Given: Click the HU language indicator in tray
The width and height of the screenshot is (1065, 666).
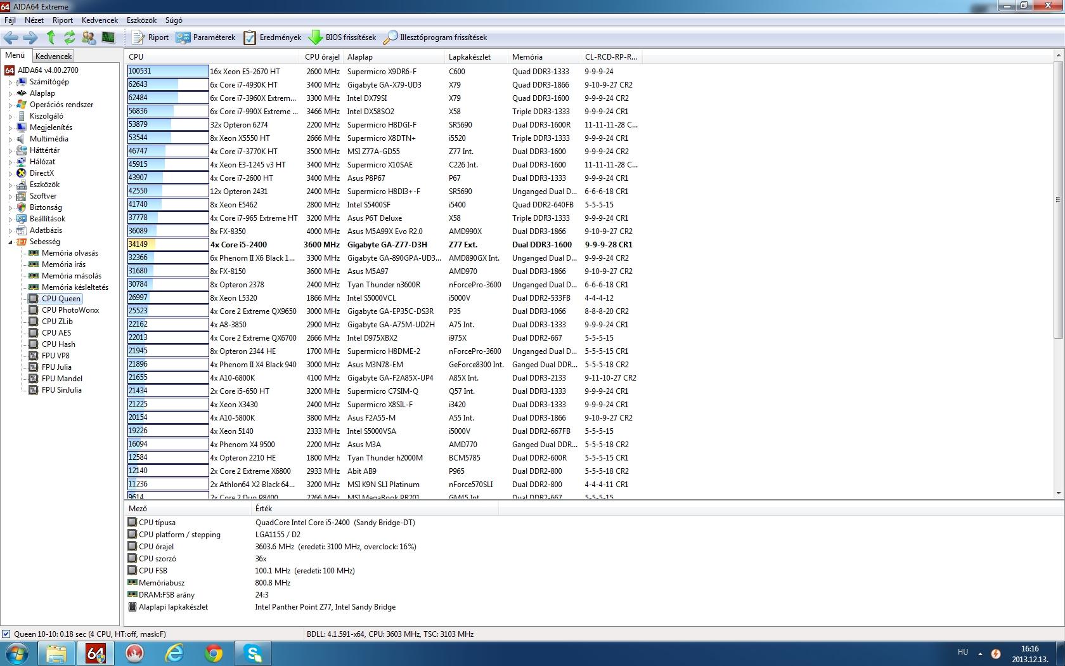Looking at the screenshot, I should (x=962, y=652).
